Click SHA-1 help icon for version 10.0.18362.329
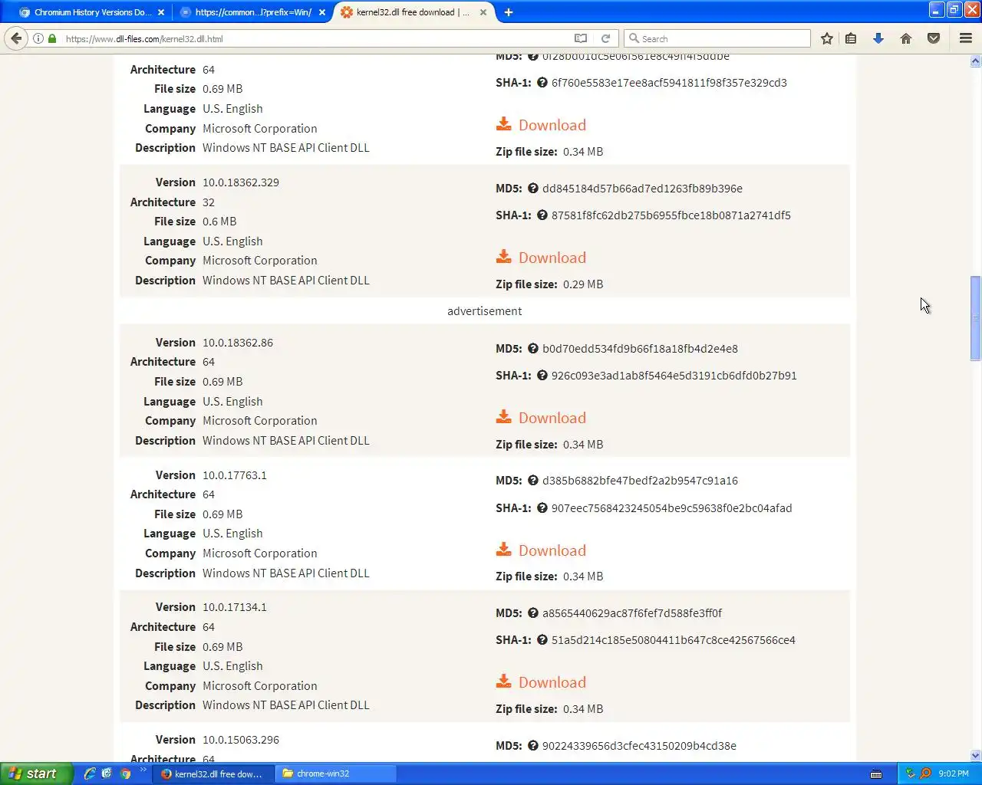 [x=542, y=215]
